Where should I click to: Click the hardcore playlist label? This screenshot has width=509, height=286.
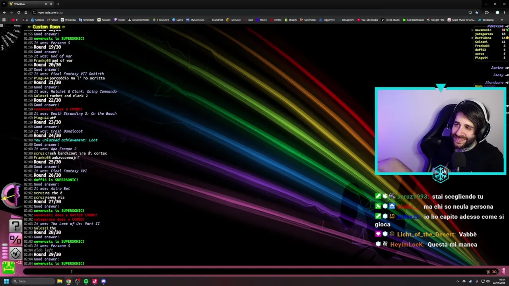pyautogui.click(x=495, y=82)
